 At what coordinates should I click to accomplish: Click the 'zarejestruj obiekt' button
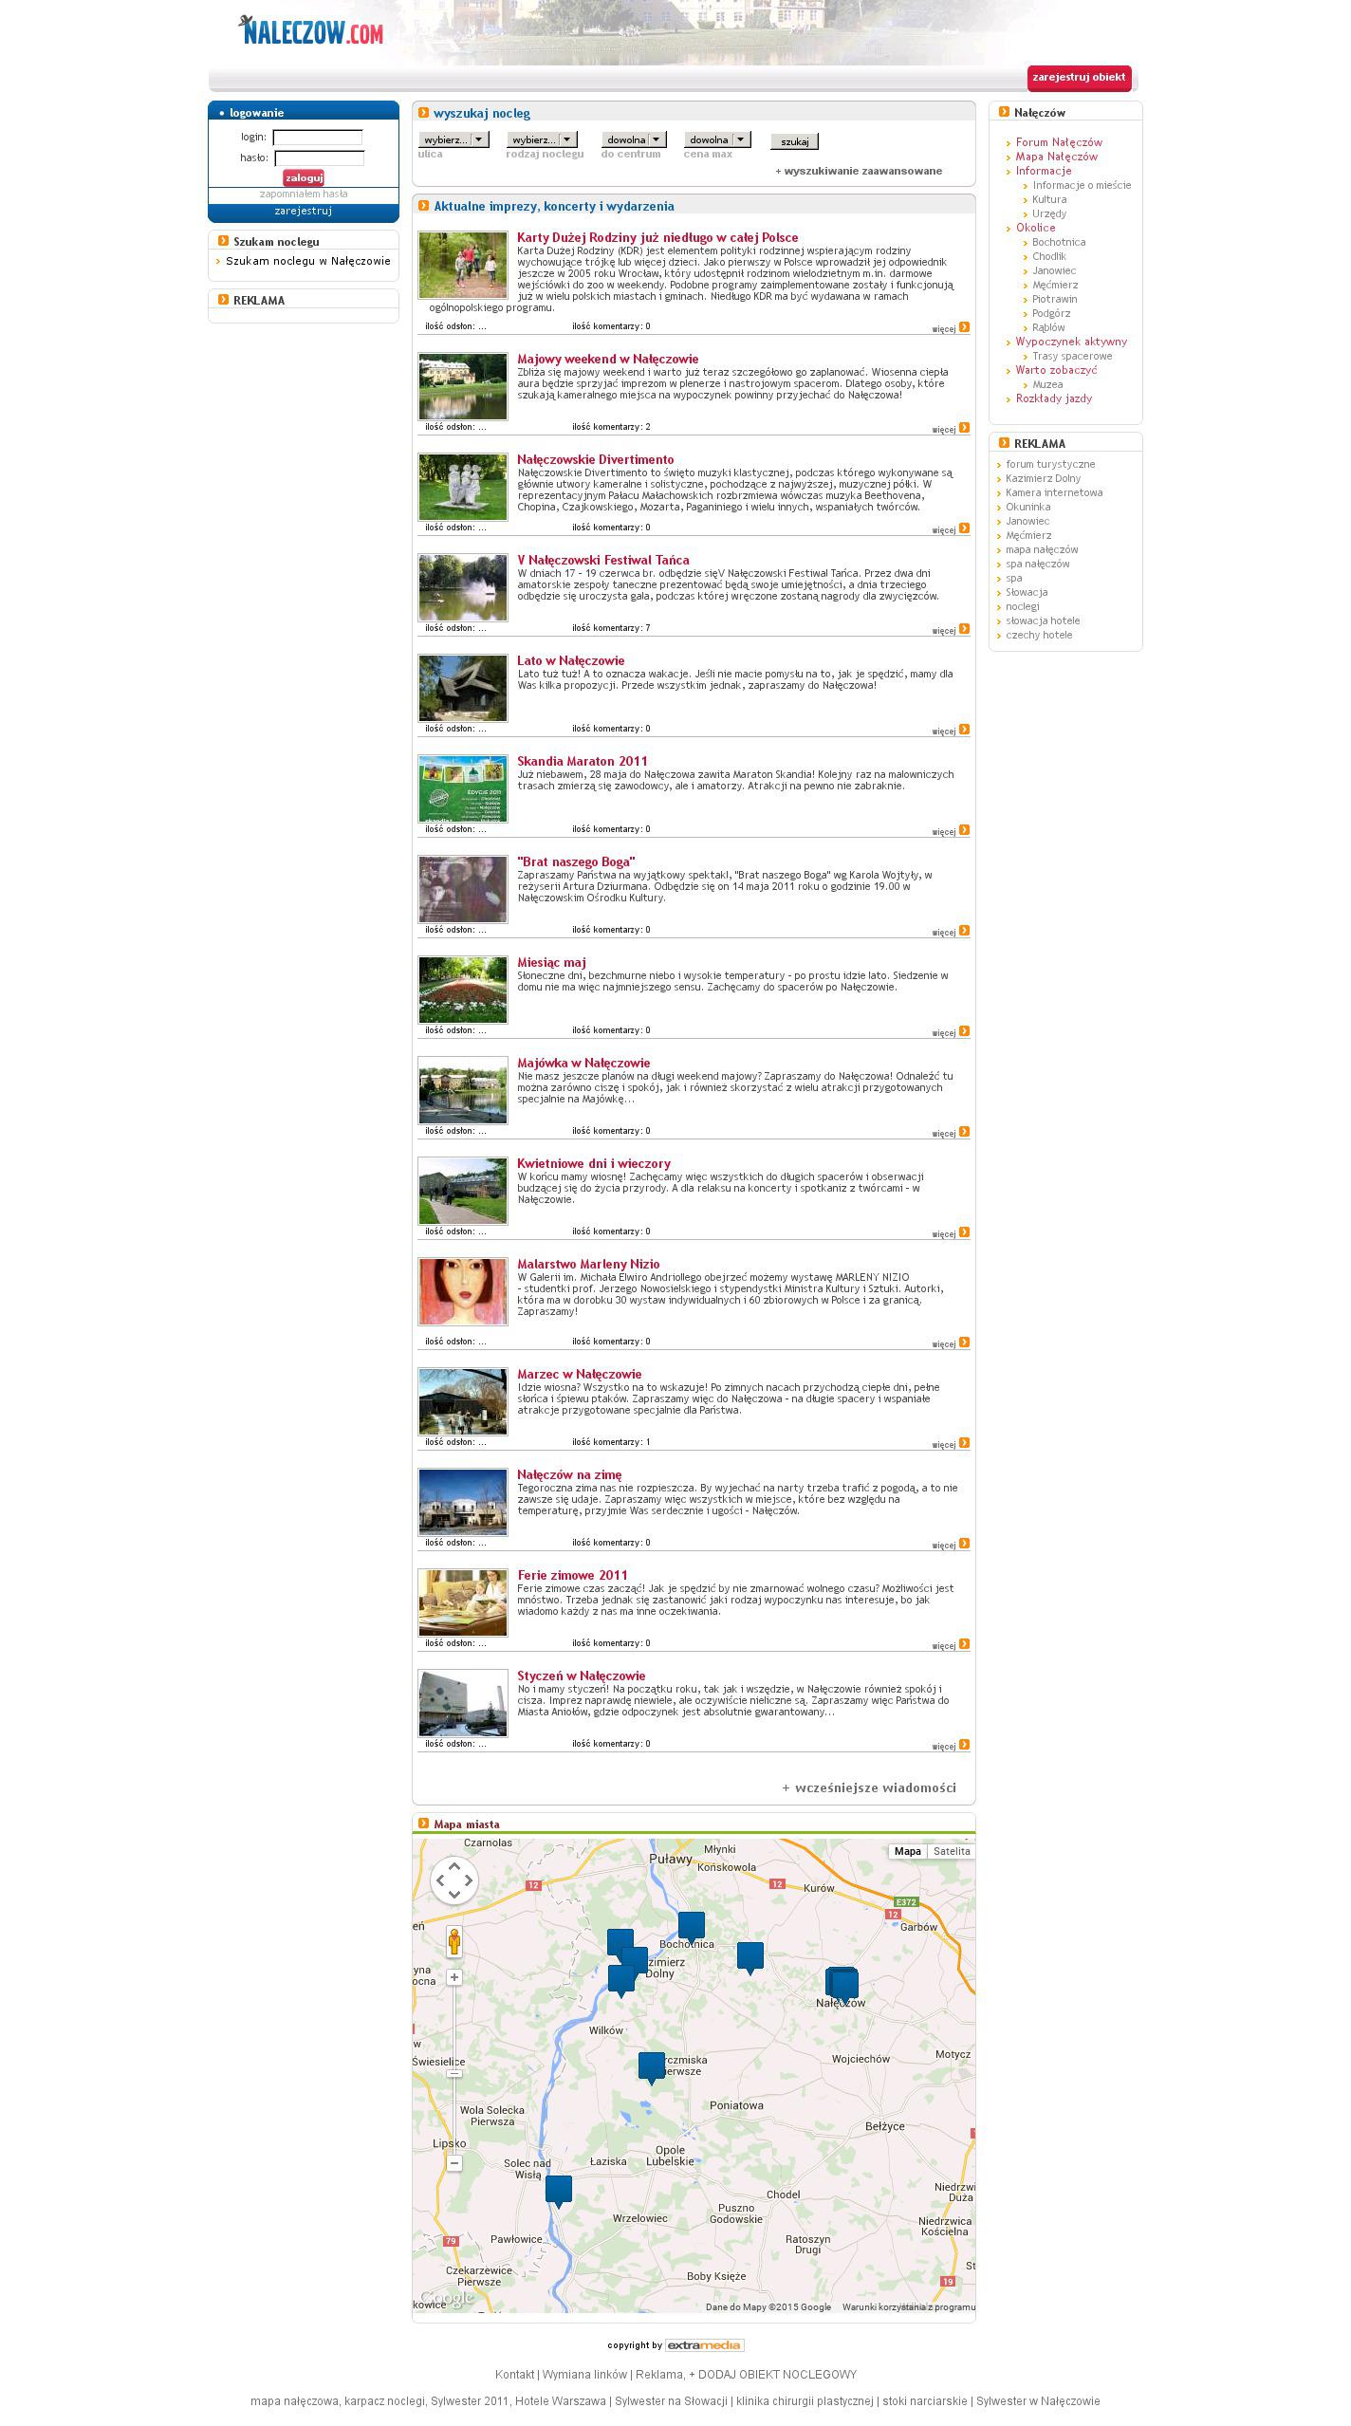(1079, 78)
